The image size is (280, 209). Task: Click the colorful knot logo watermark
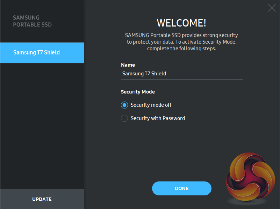click(249, 178)
